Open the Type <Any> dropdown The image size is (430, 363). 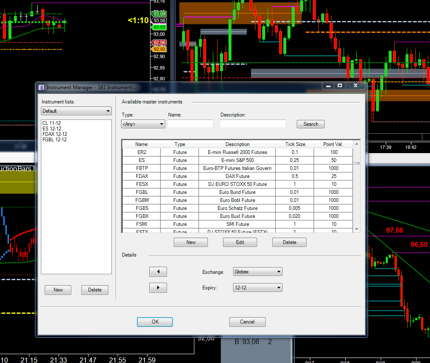(143, 124)
